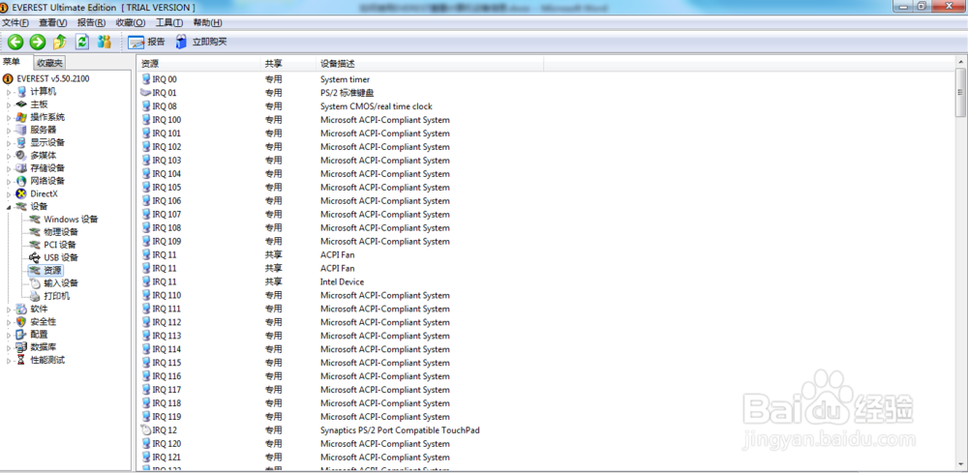Click the green Back arrow icon
The width and height of the screenshot is (968, 473).
tap(15, 42)
